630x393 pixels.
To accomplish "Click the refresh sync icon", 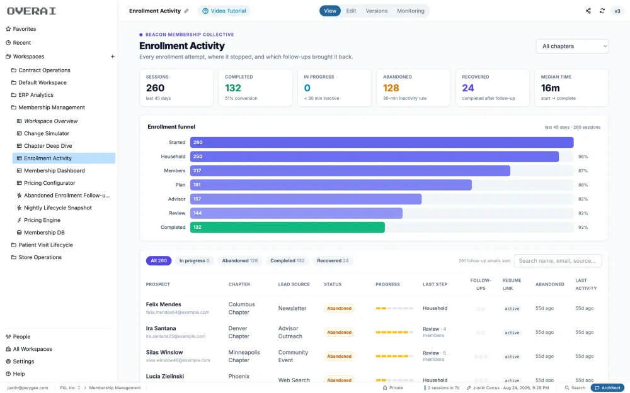I will (602, 11).
